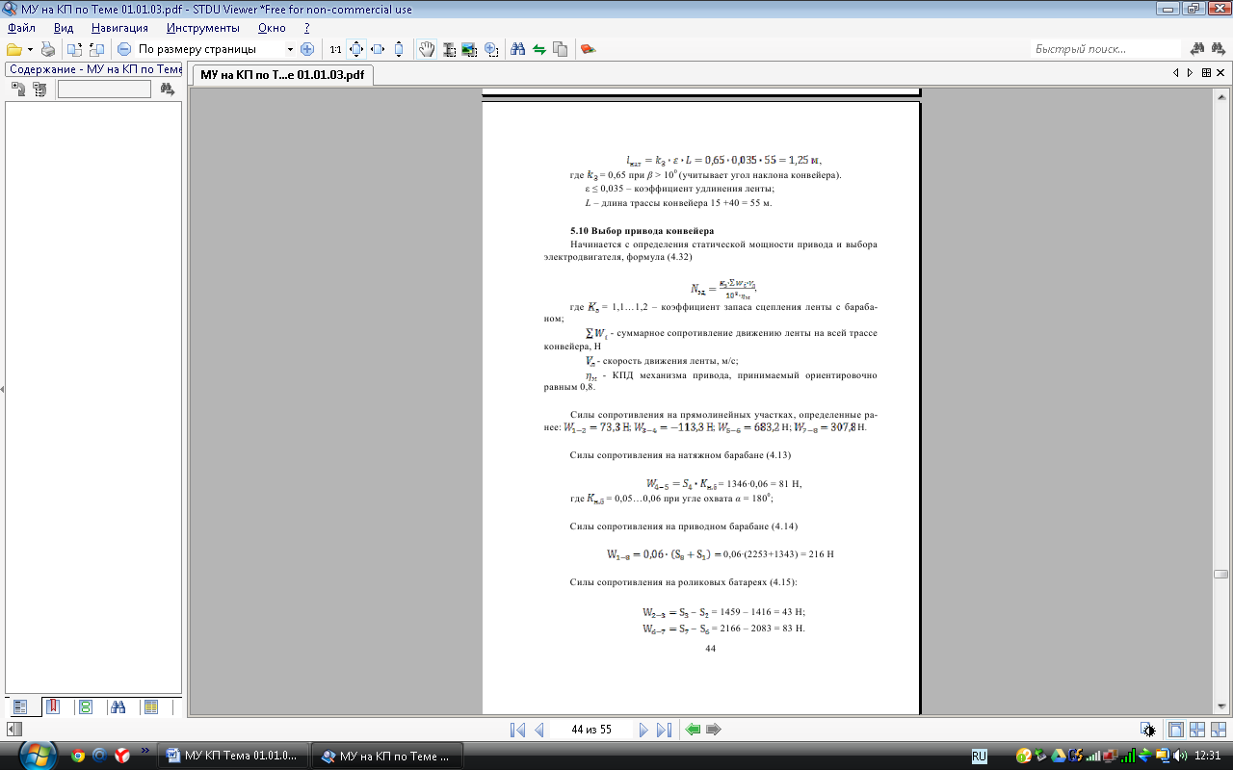Image resolution: width=1233 pixels, height=770 pixels.
Task: Open the question mark help menu
Action: 307,28
